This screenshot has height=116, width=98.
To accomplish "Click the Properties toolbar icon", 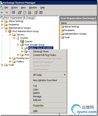I will click(x=20, y=13).
